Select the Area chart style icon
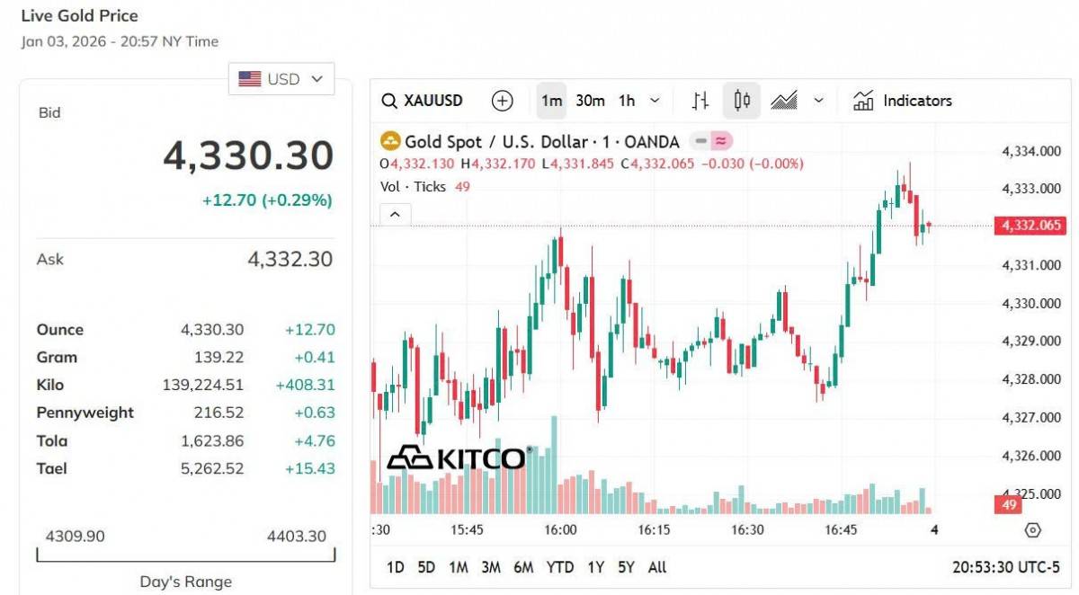This screenshot has height=595, width=1079. [784, 101]
